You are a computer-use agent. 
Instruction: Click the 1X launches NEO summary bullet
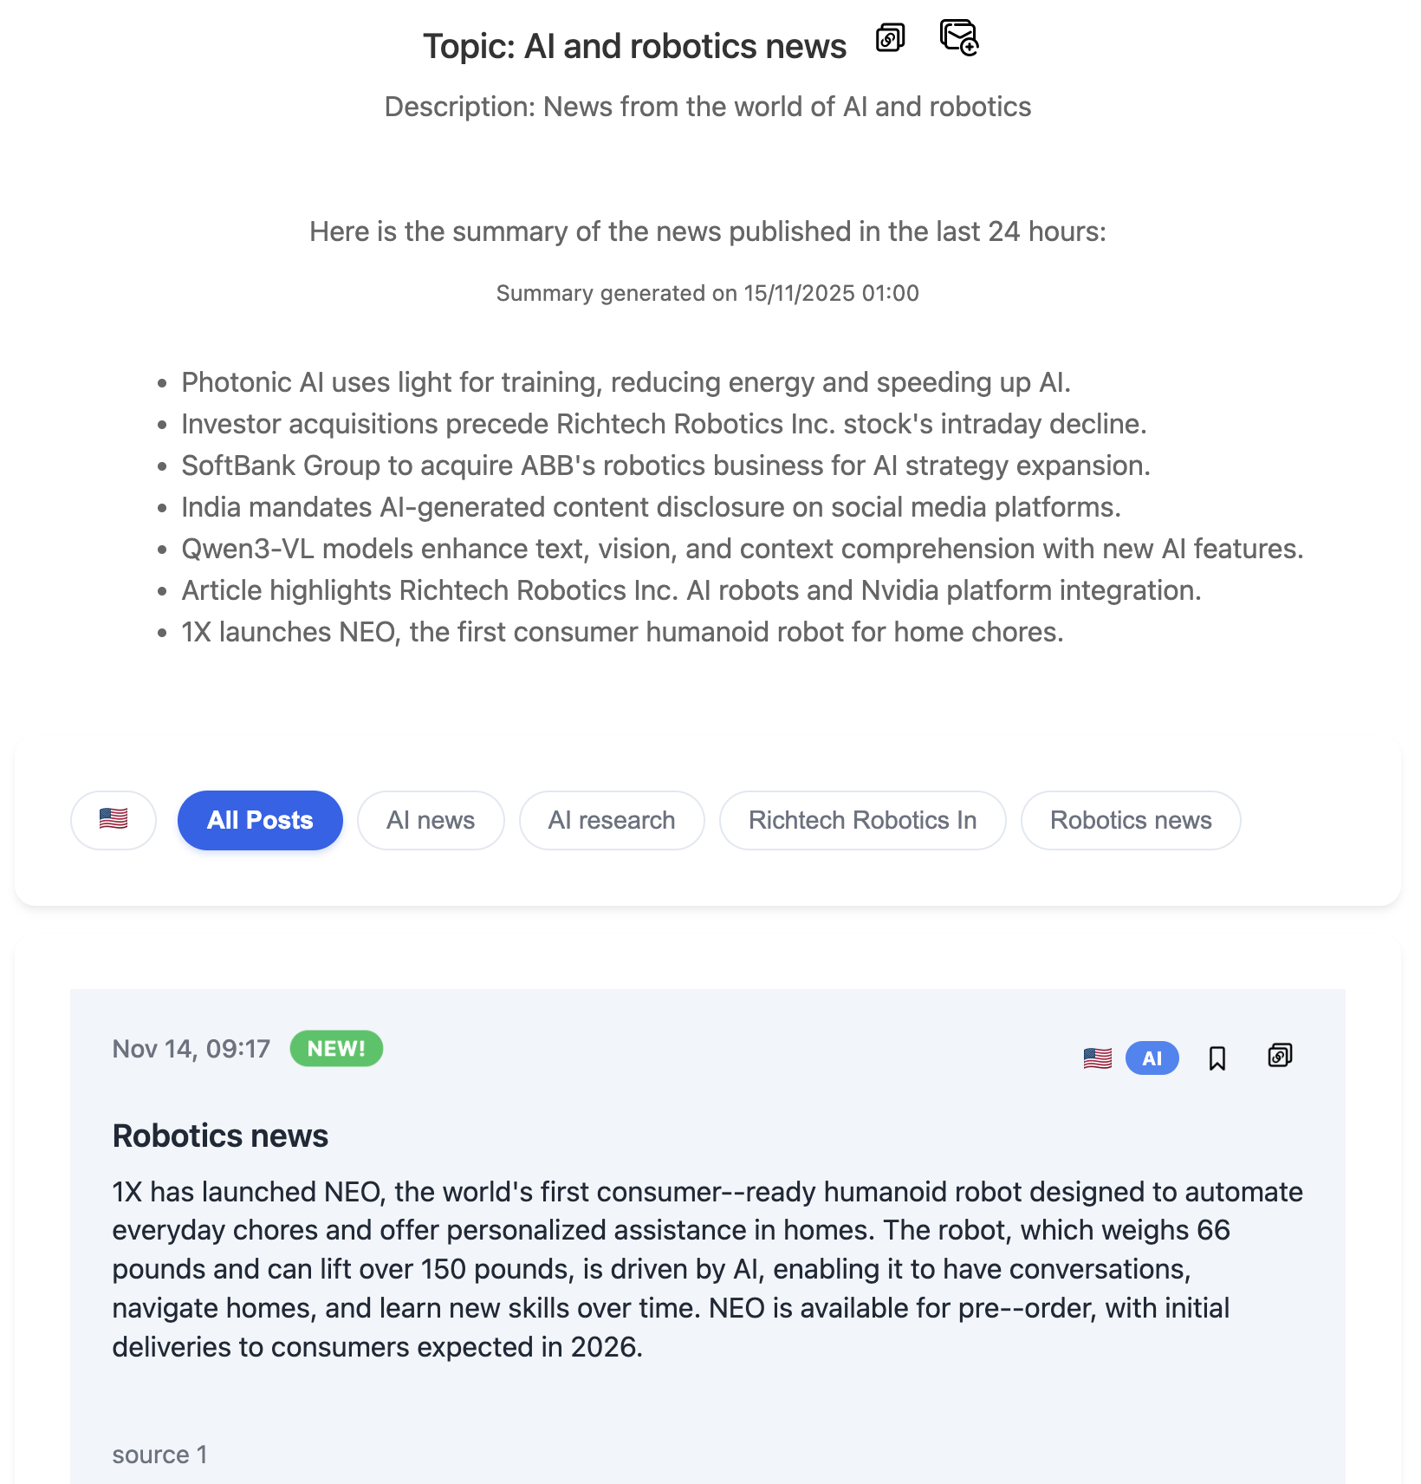(622, 632)
